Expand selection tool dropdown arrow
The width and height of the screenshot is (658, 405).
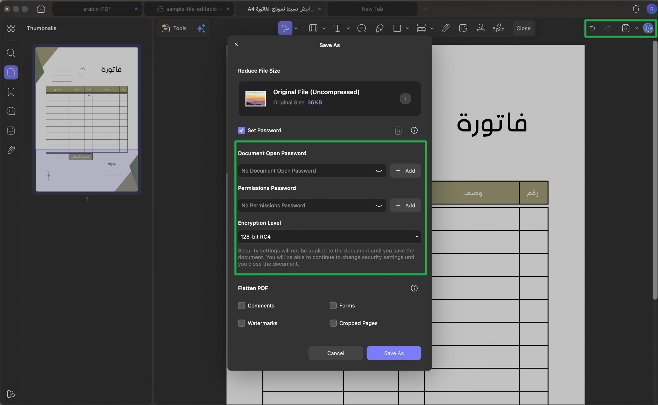(296, 28)
